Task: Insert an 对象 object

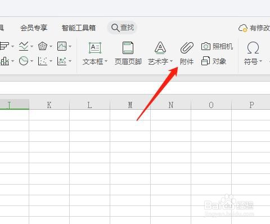Action: [x=214, y=61]
